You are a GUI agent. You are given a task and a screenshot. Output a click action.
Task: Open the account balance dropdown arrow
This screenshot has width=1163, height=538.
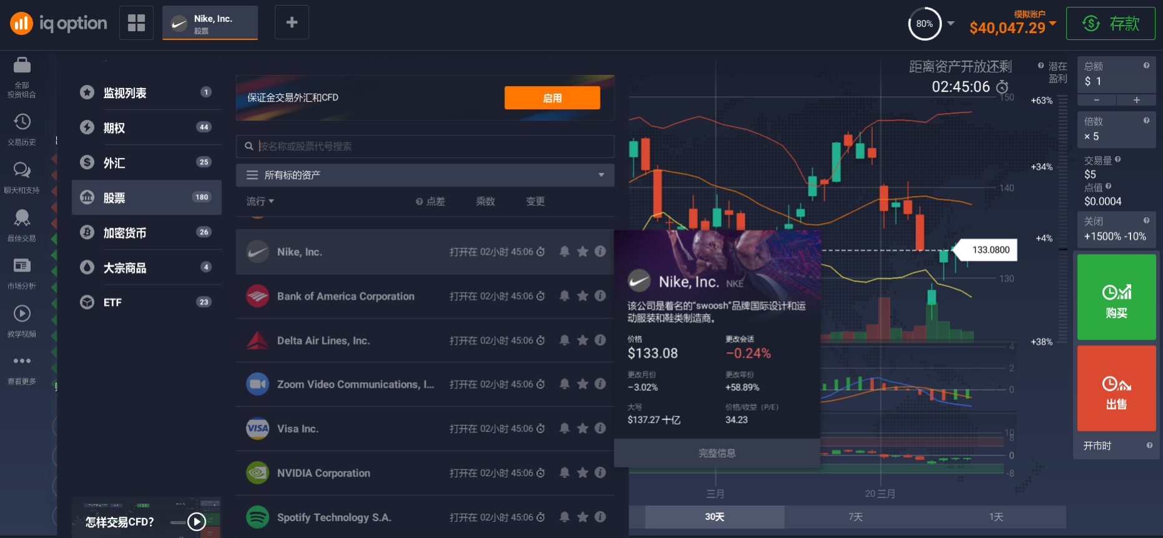click(1053, 24)
